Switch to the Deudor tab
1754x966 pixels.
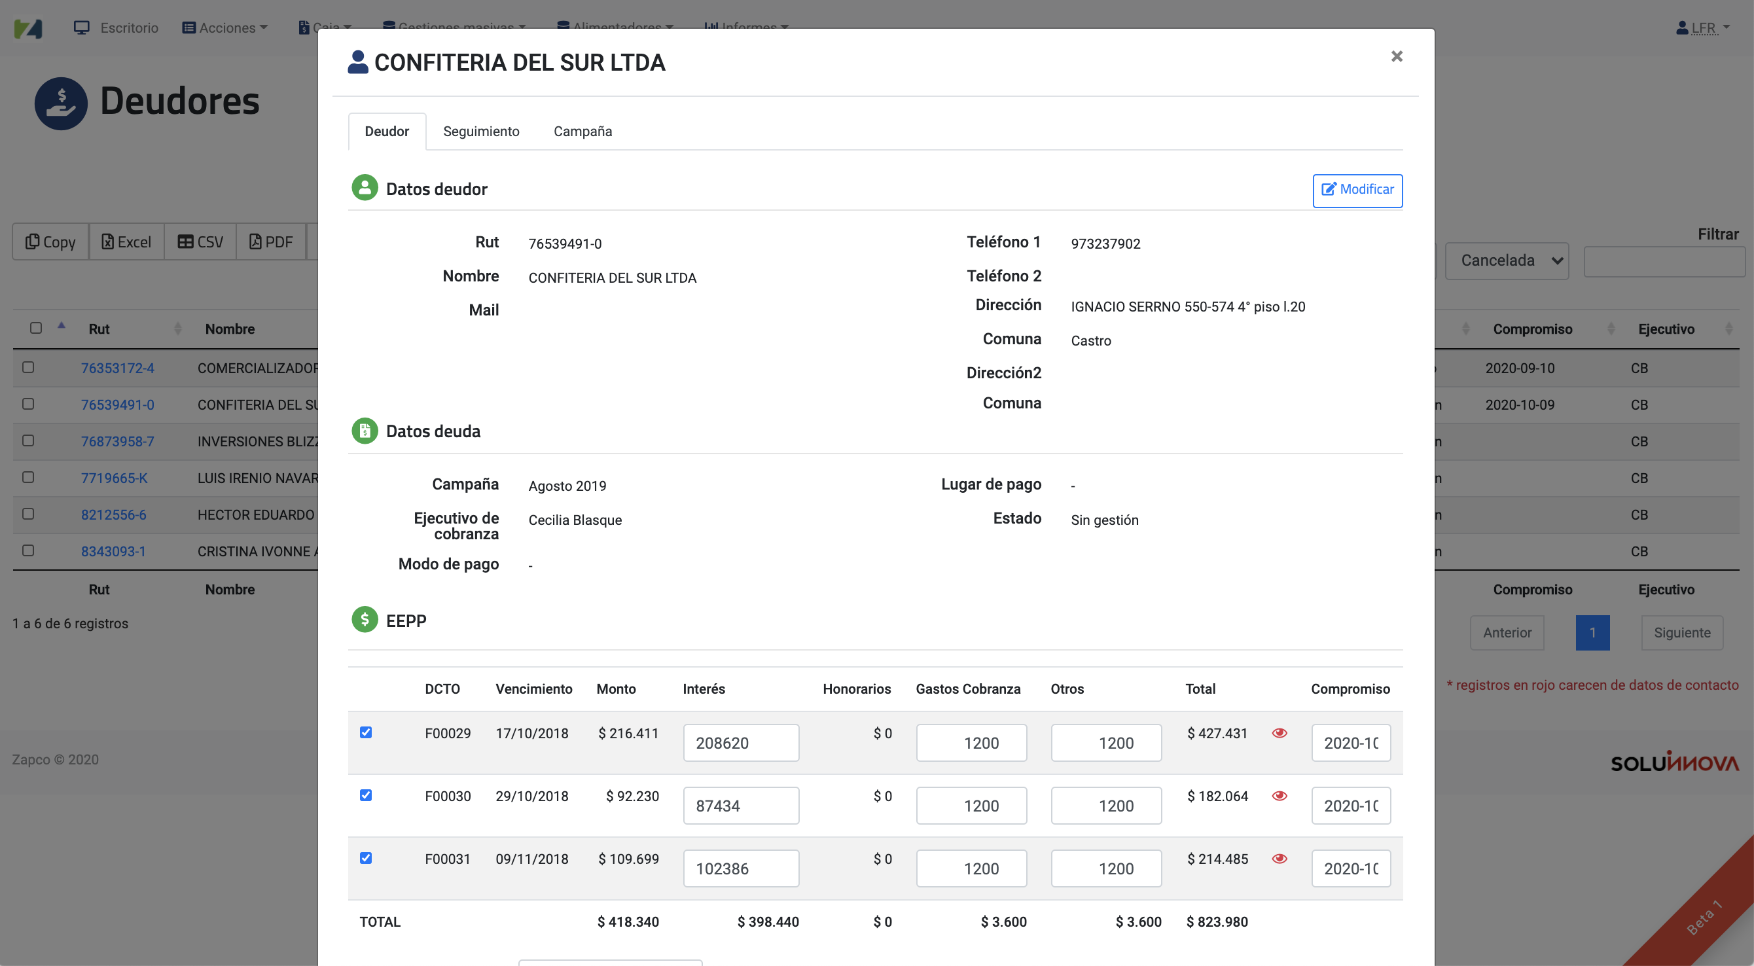(387, 132)
